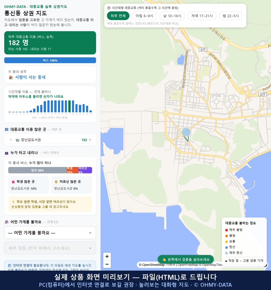The width and height of the screenshot is (271, 290).
Task: Click the 타는 사람 165 · 내리는 사람 17 text
Action: (30, 49)
